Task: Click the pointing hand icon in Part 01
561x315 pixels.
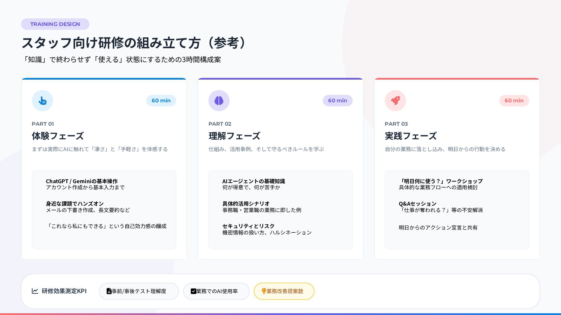Action: (x=42, y=101)
